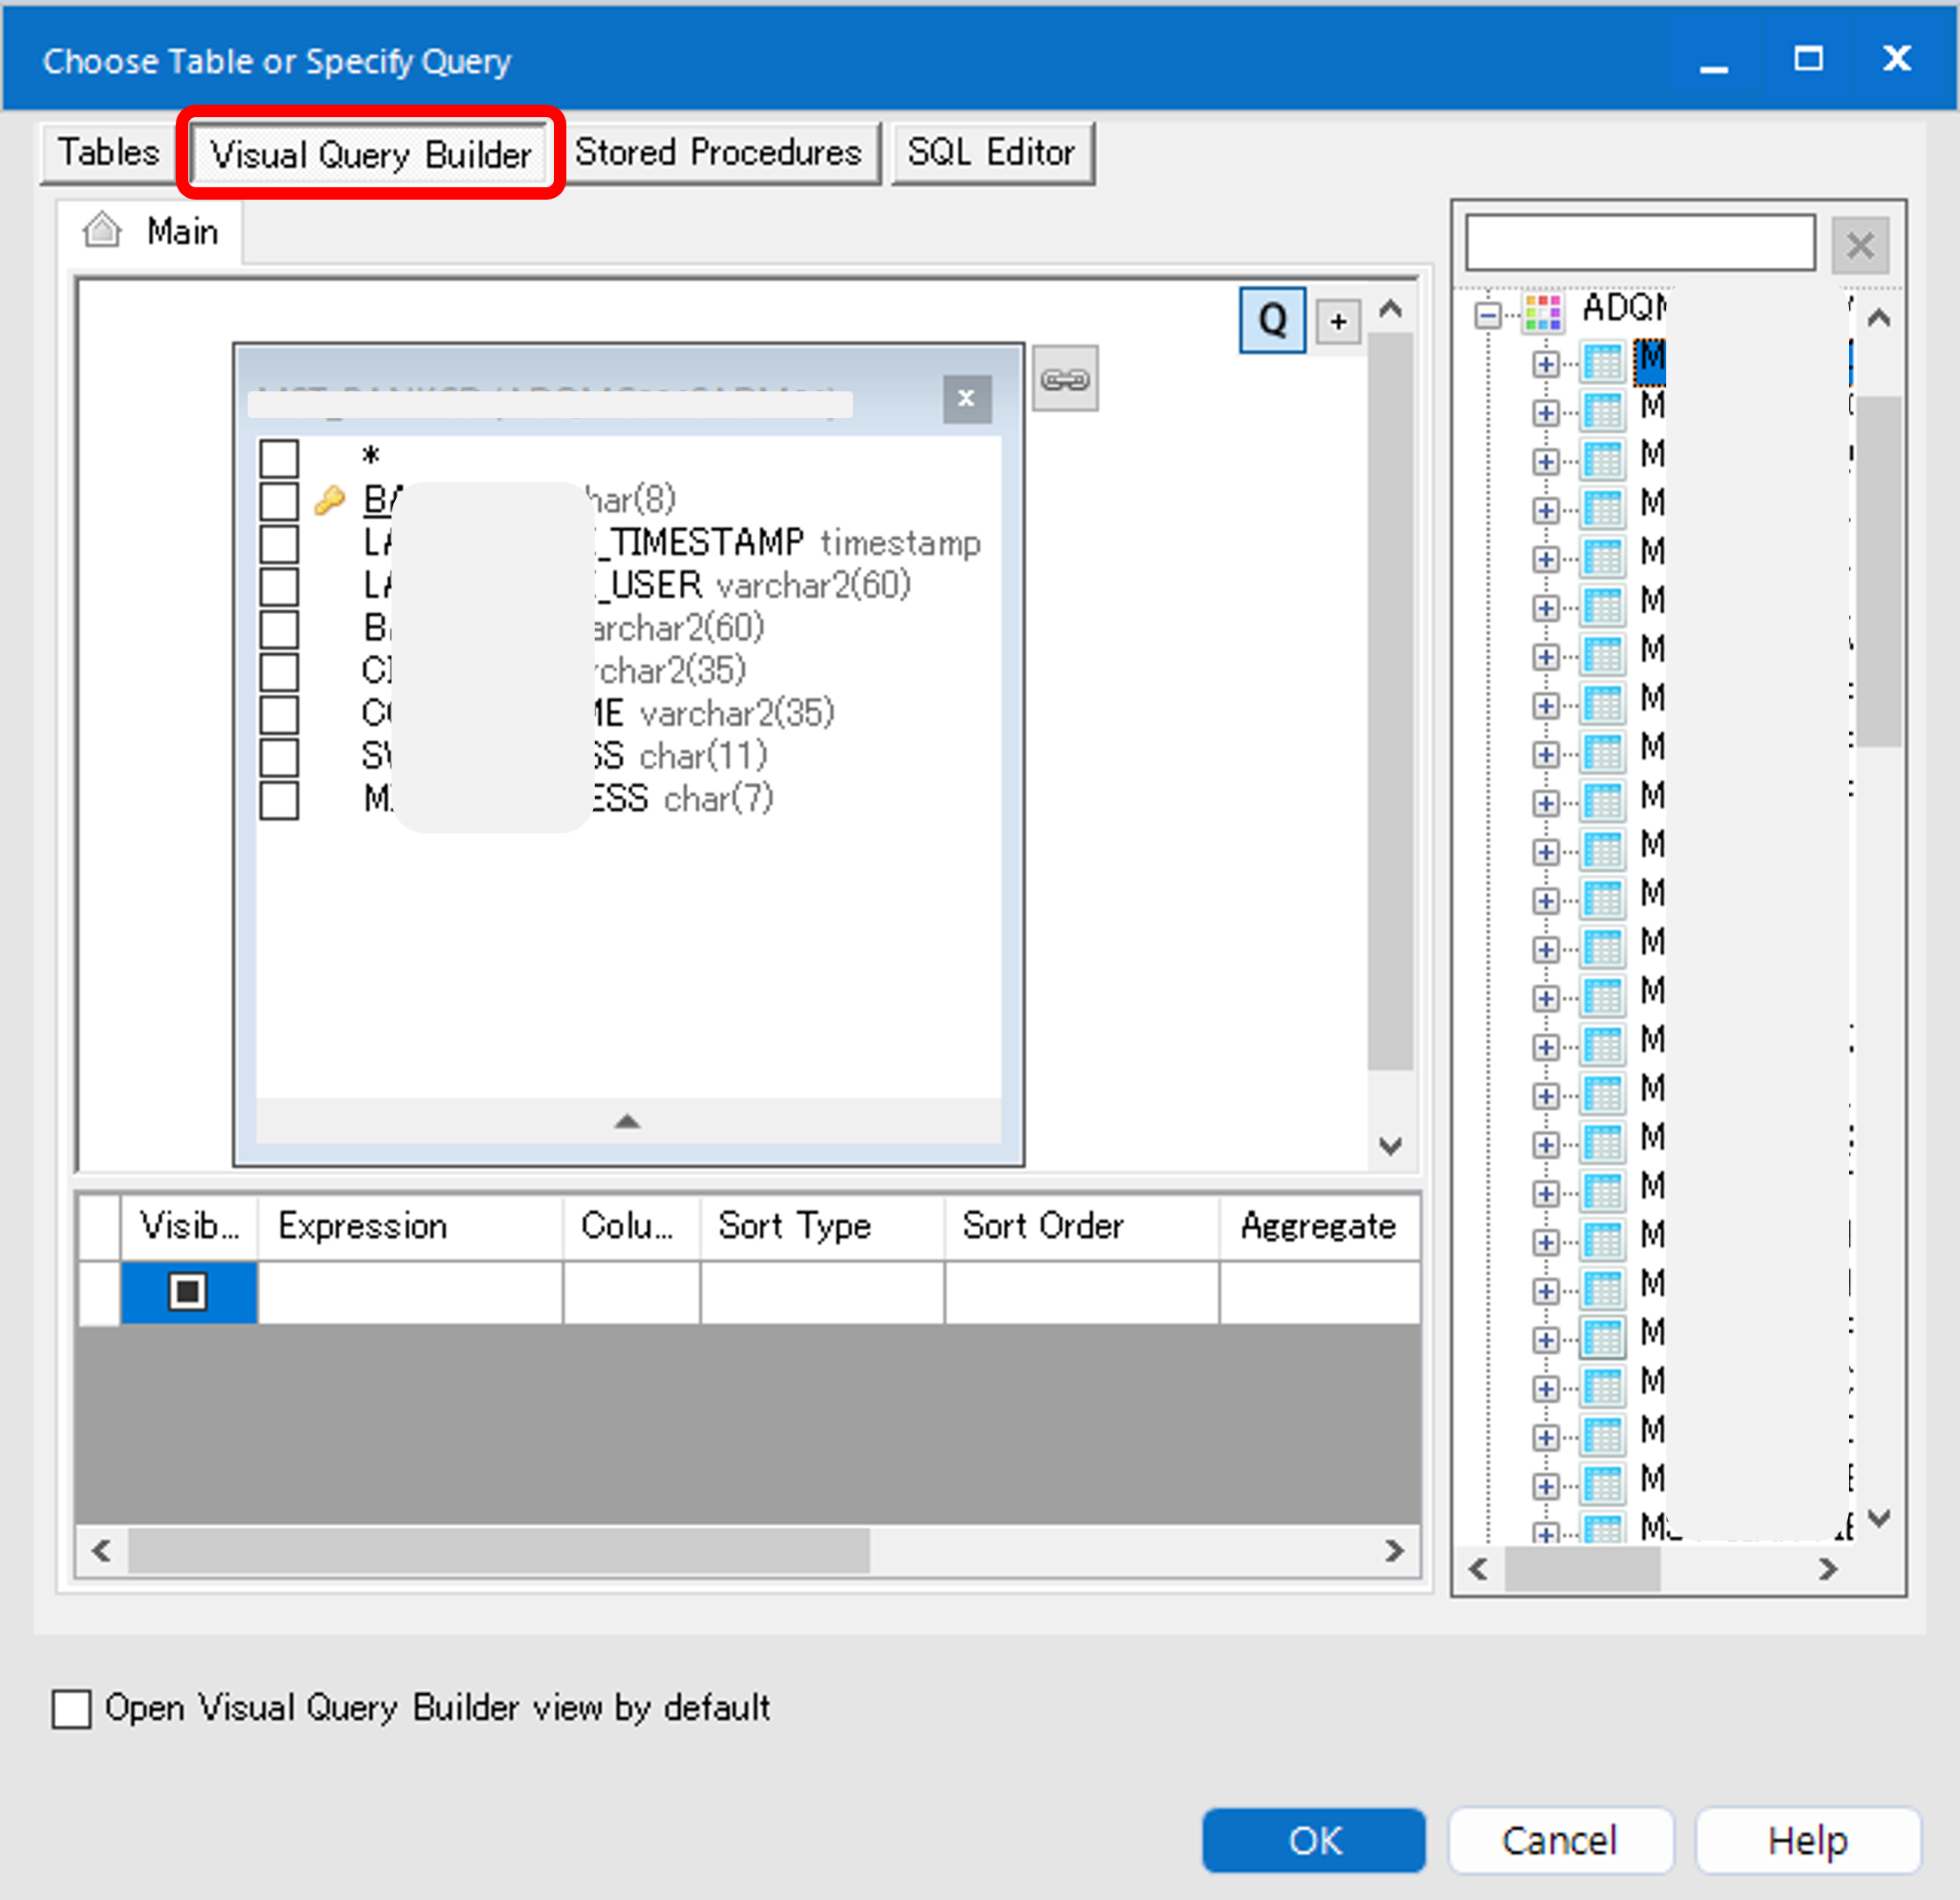
Task: Clear the schema search box using the X icon
Action: [1858, 245]
